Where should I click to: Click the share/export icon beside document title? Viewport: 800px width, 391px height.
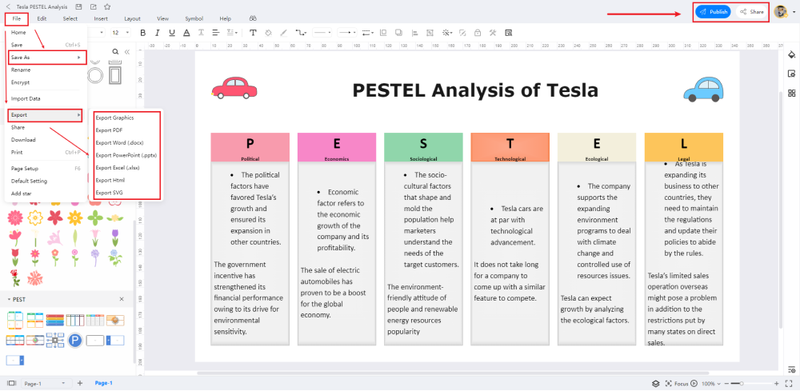(x=92, y=7)
